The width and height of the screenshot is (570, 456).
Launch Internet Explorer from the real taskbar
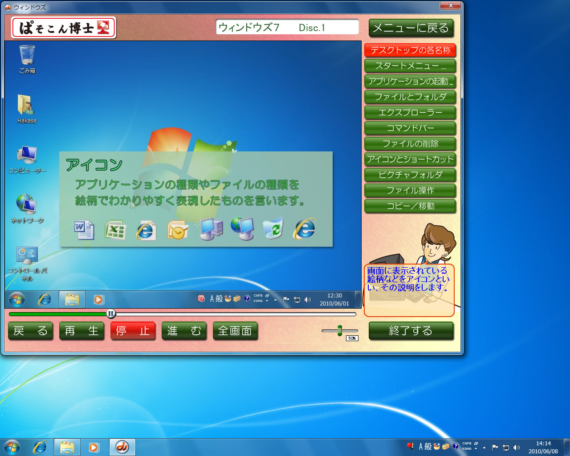40,447
